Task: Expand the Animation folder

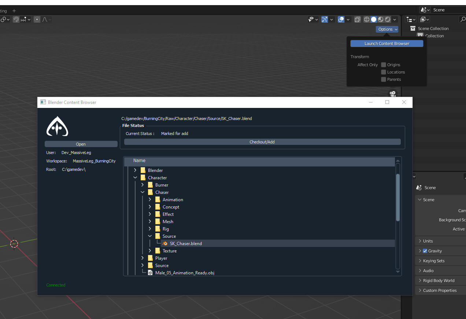Action: [149, 199]
